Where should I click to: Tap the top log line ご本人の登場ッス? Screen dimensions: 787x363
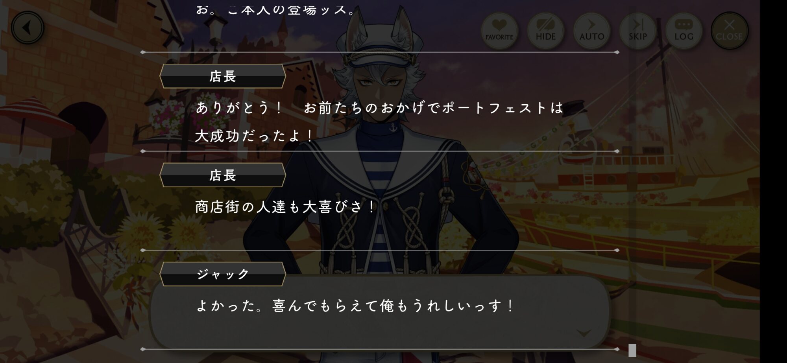click(275, 9)
